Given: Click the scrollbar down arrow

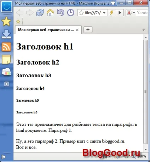Looking at the screenshot, I should [146, 149].
